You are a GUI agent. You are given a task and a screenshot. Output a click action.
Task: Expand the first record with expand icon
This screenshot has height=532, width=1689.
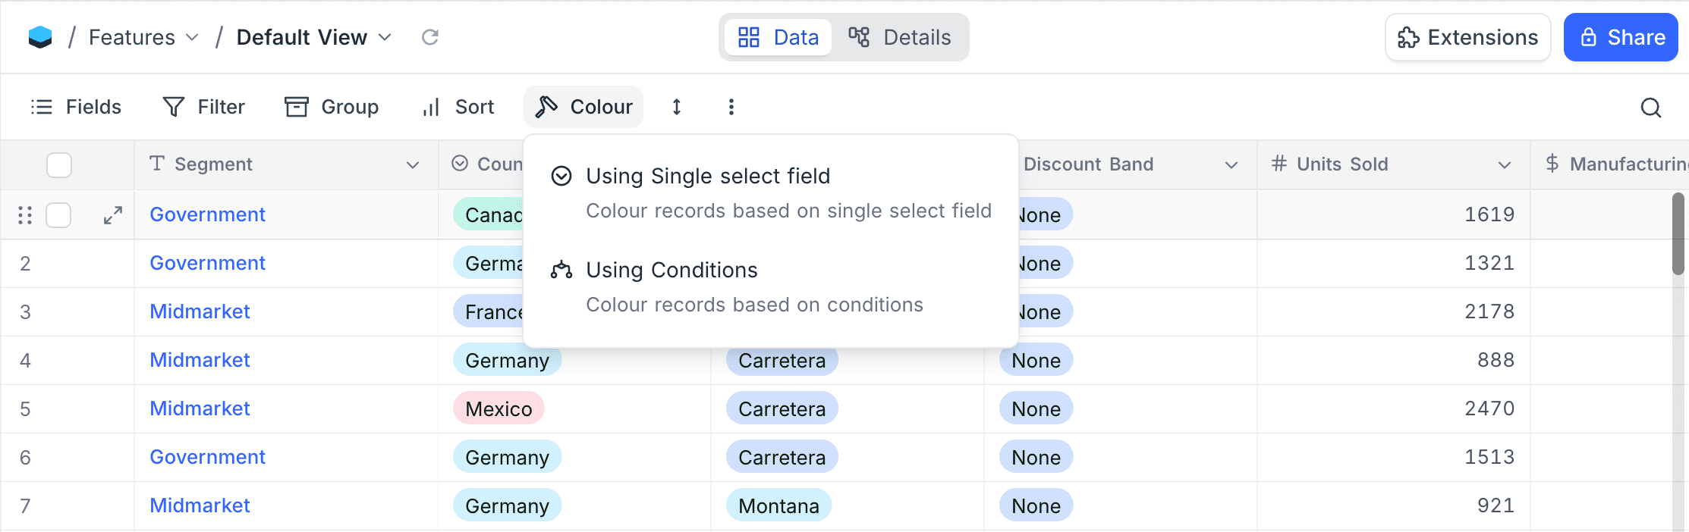tap(113, 215)
